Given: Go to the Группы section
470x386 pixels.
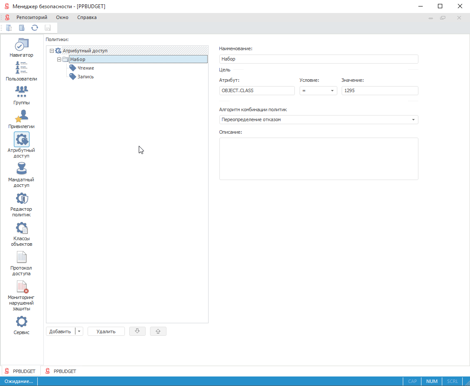Looking at the screenshot, I should point(22,95).
